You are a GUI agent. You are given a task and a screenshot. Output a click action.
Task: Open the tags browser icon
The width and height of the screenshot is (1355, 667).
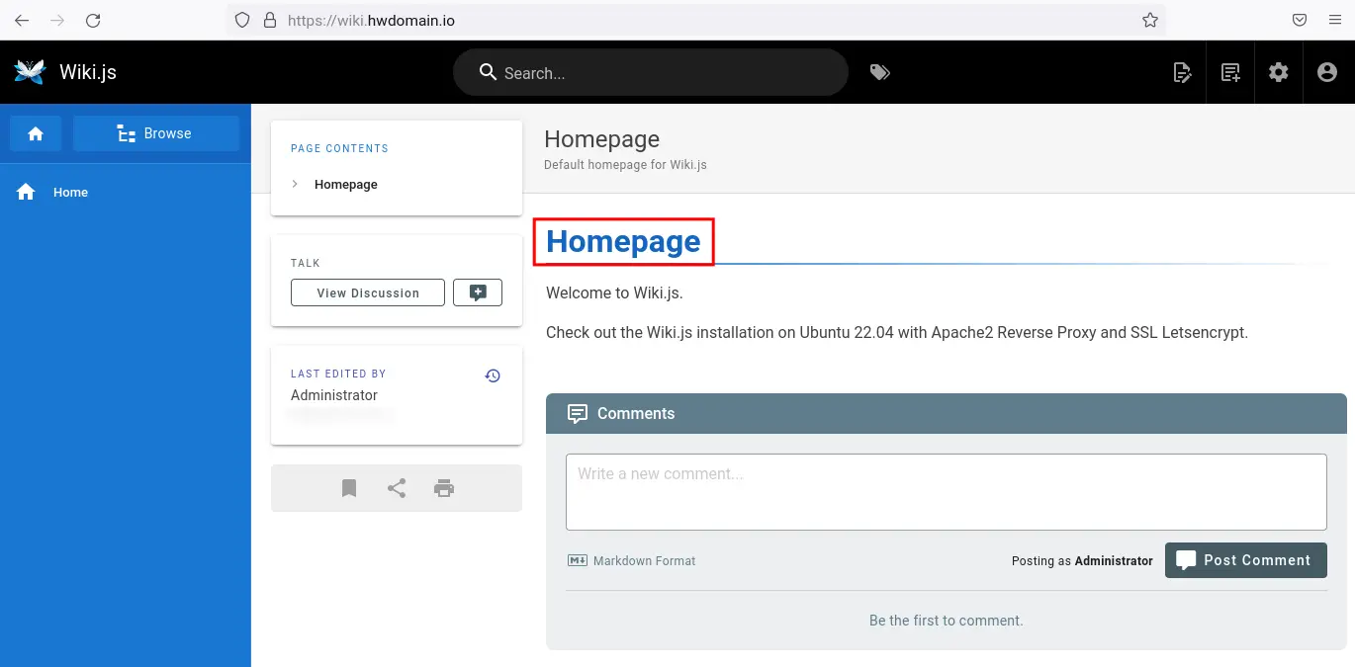point(879,72)
